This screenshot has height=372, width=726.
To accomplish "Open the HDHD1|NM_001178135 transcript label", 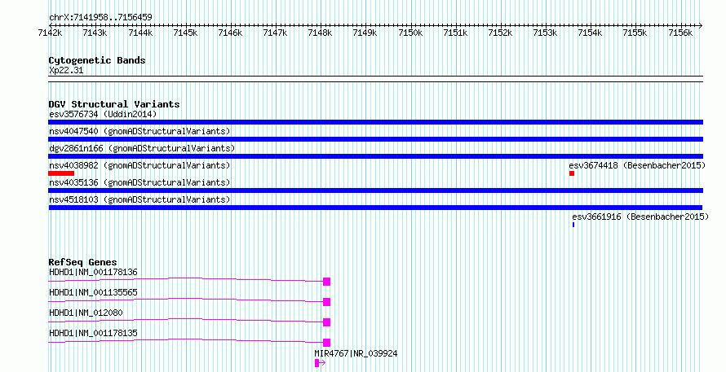I will coord(93,333).
